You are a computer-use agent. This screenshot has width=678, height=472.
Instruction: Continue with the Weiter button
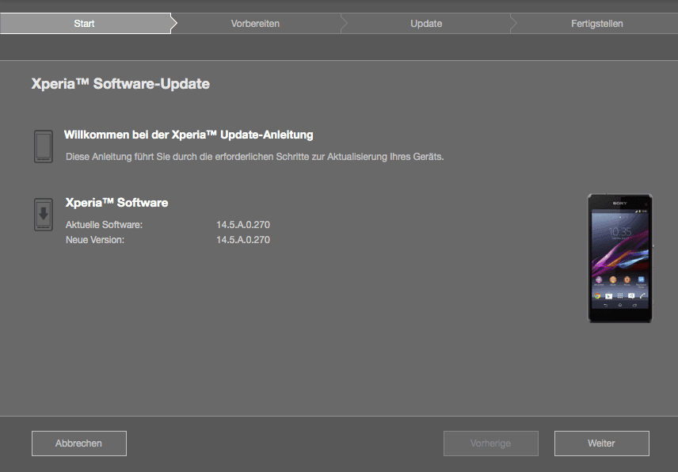[x=601, y=443]
